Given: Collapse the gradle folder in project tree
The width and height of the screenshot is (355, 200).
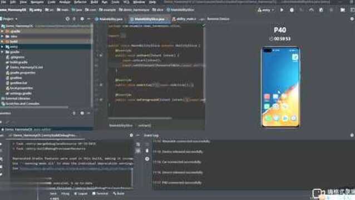Looking at the screenshot, I should coord(2,52).
